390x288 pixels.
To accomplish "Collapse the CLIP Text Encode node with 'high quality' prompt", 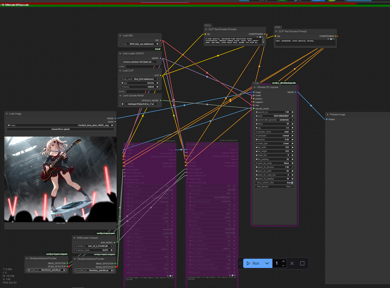I will 206,29.
